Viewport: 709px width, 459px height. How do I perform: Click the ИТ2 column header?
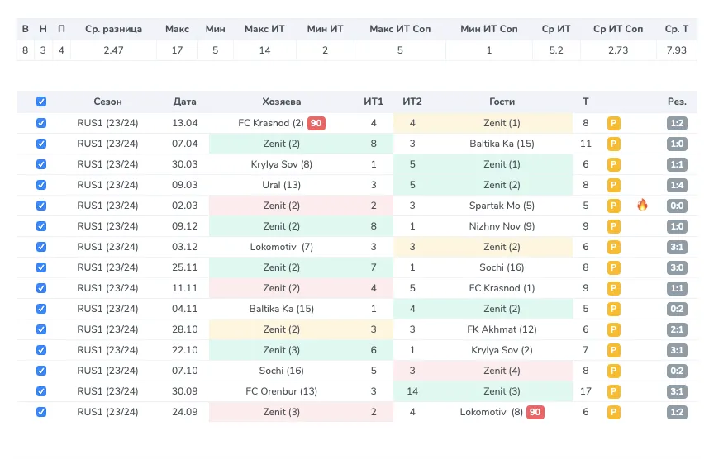pos(412,102)
